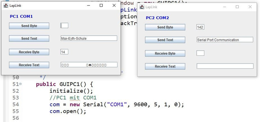This screenshot has width=260, height=122.
Task: Click Receive Text in PC2 COM2 window
Action: click(165, 66)
